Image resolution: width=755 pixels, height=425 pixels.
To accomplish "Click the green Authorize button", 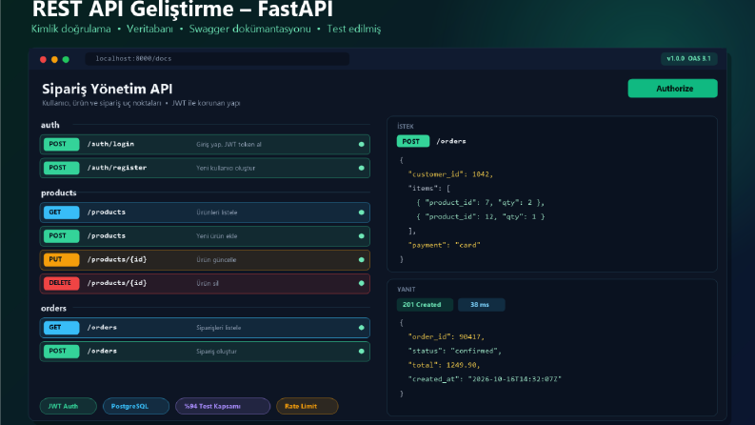I will point(672,89).
